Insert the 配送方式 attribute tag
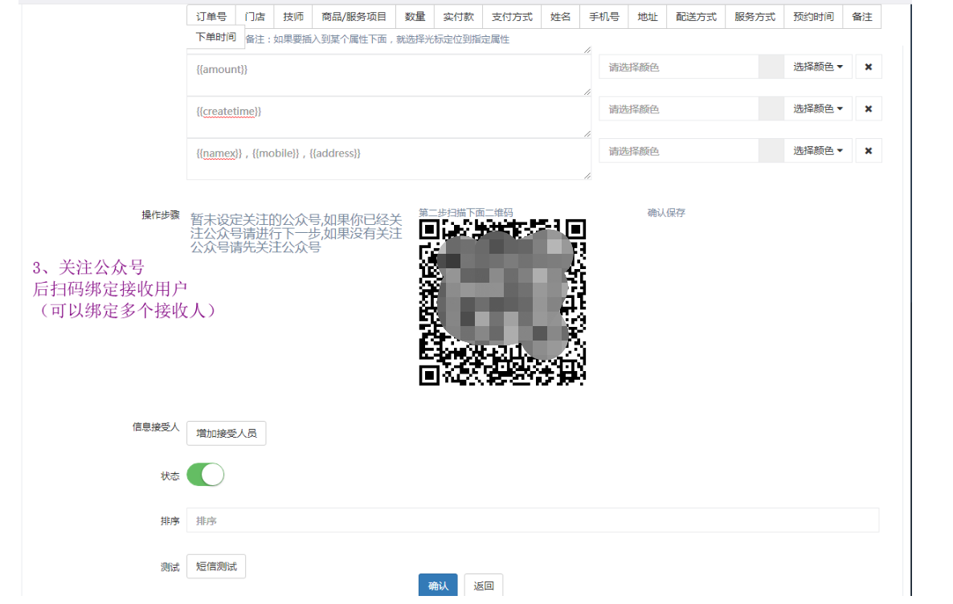953x604 pixels. point(696,16)
